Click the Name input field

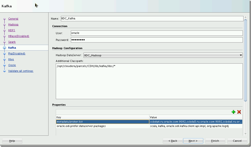[x=151, y=18]
